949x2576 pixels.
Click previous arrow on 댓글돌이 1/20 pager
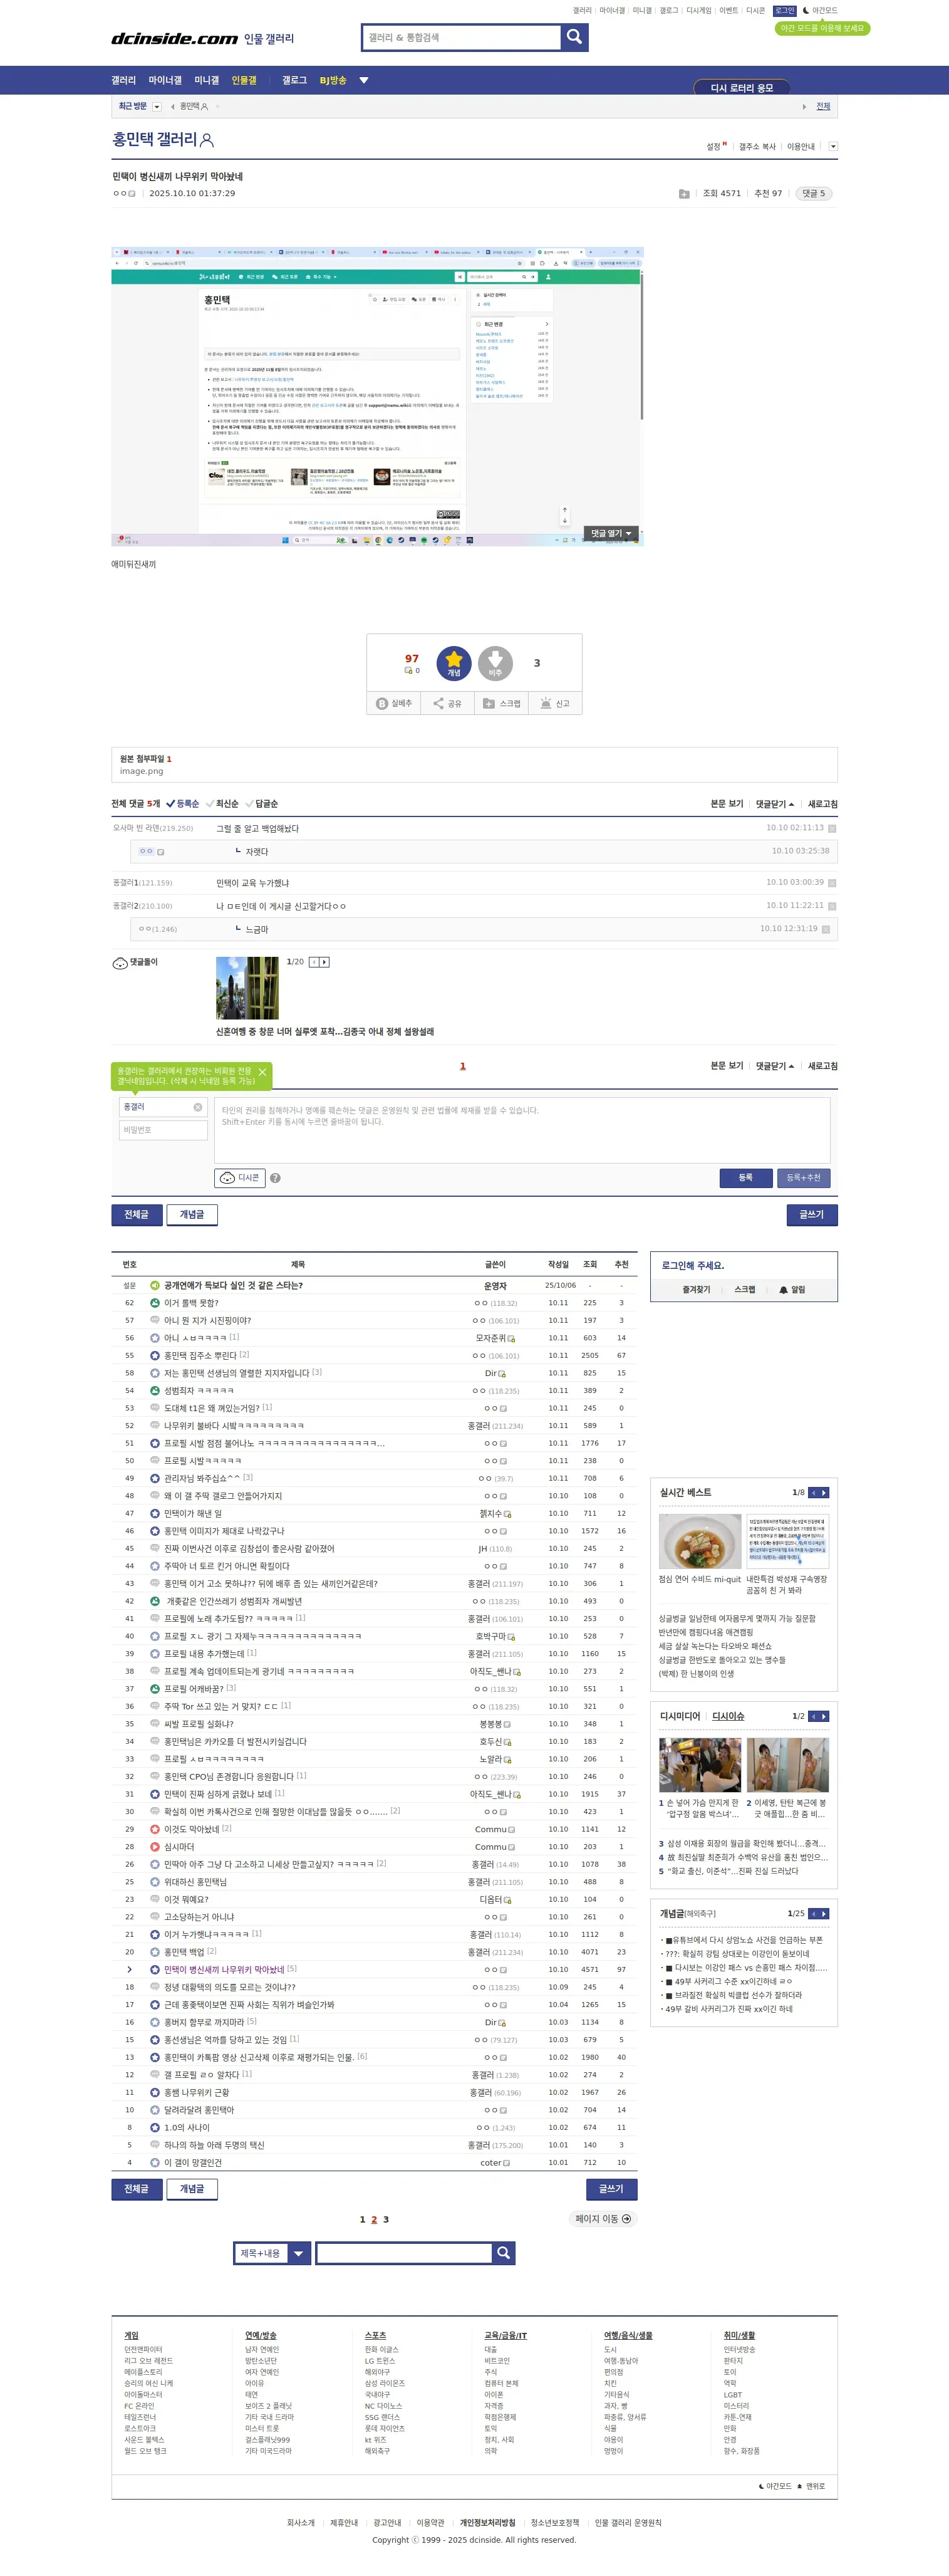pos(313,962)
